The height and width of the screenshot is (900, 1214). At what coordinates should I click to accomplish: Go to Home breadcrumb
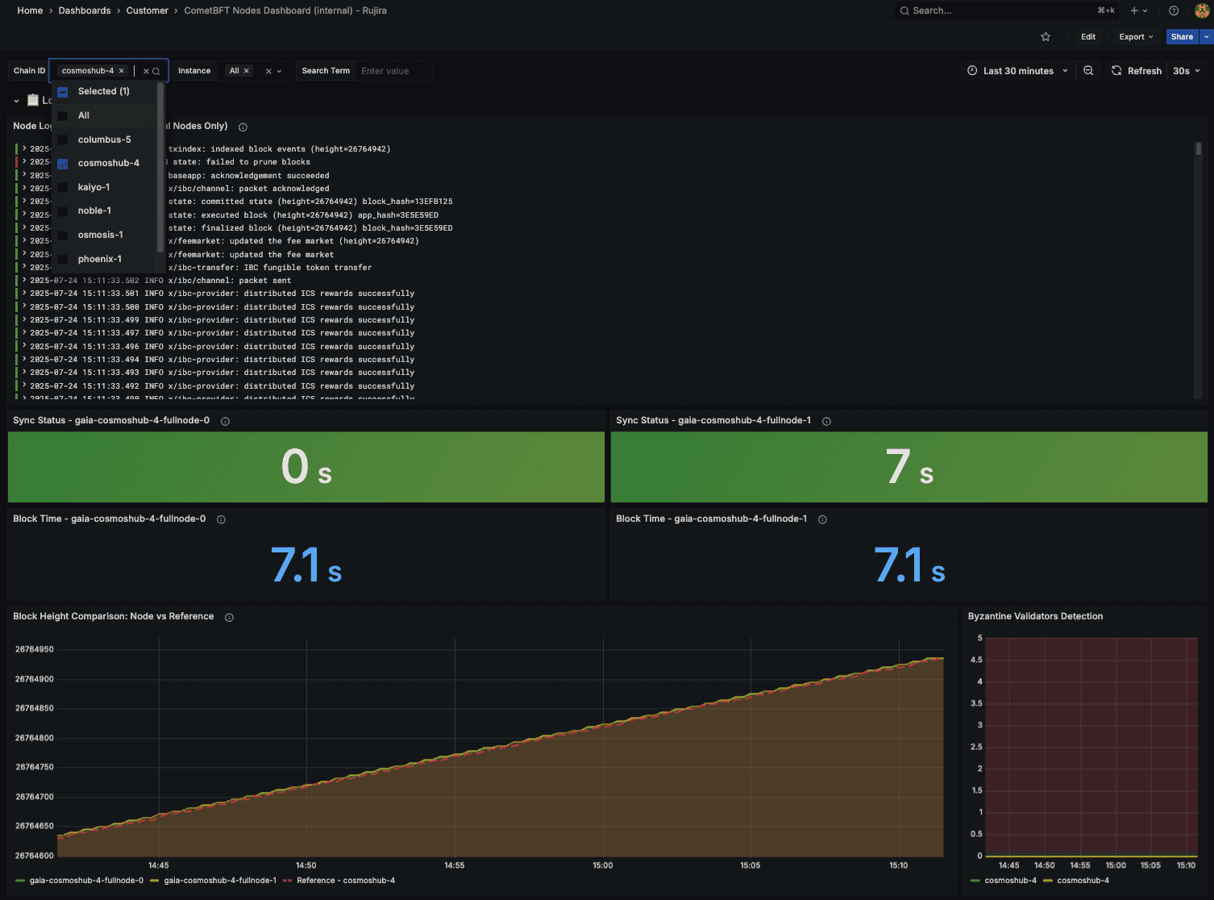[x=30, y=10]
